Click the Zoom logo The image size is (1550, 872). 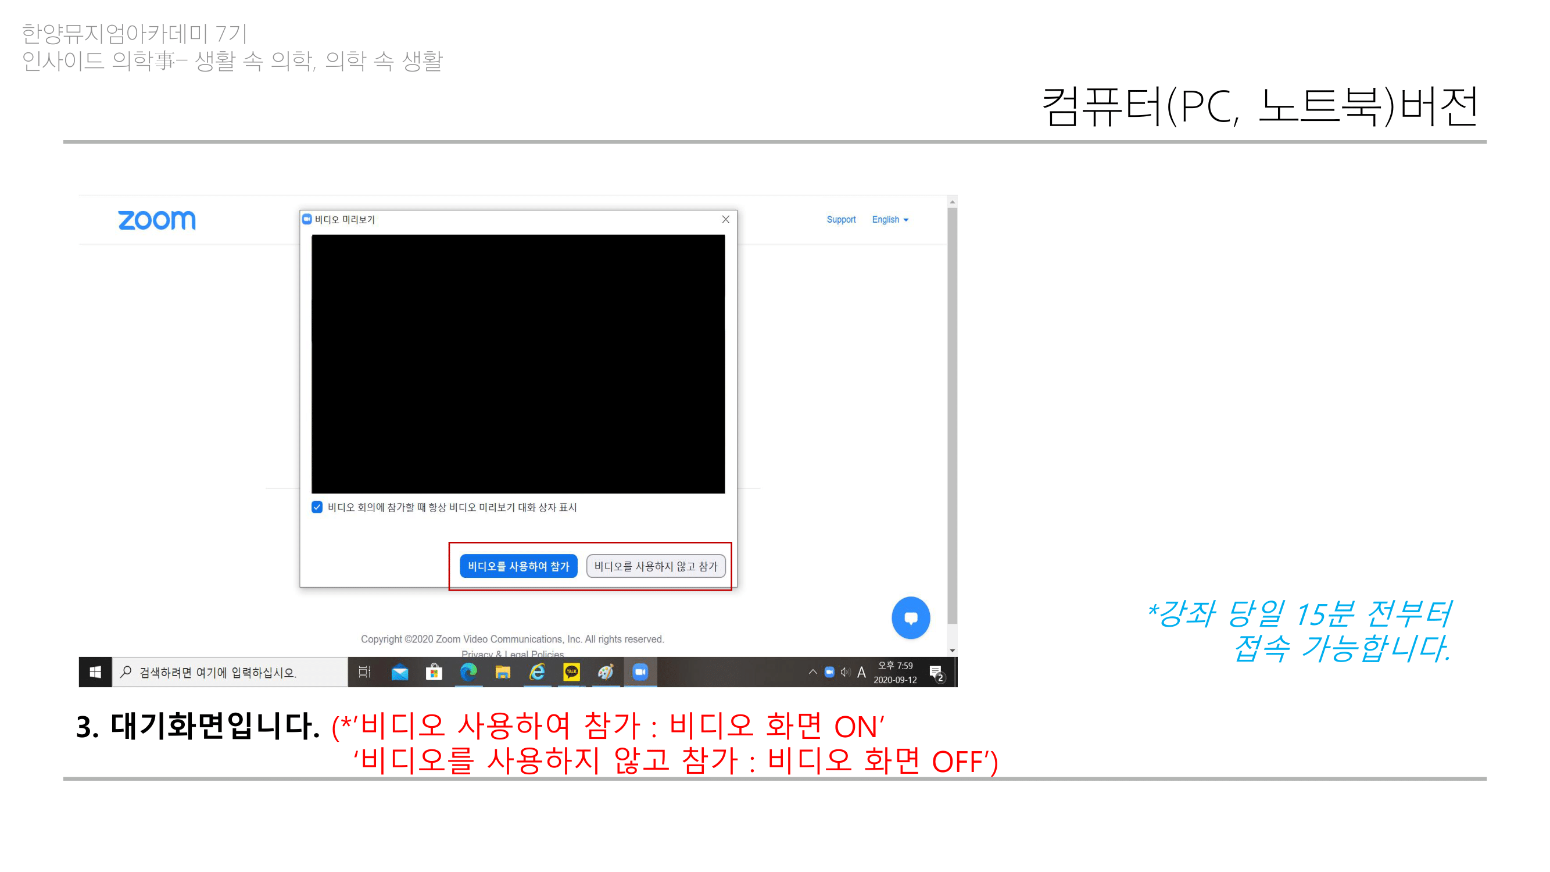pos(156,220)
